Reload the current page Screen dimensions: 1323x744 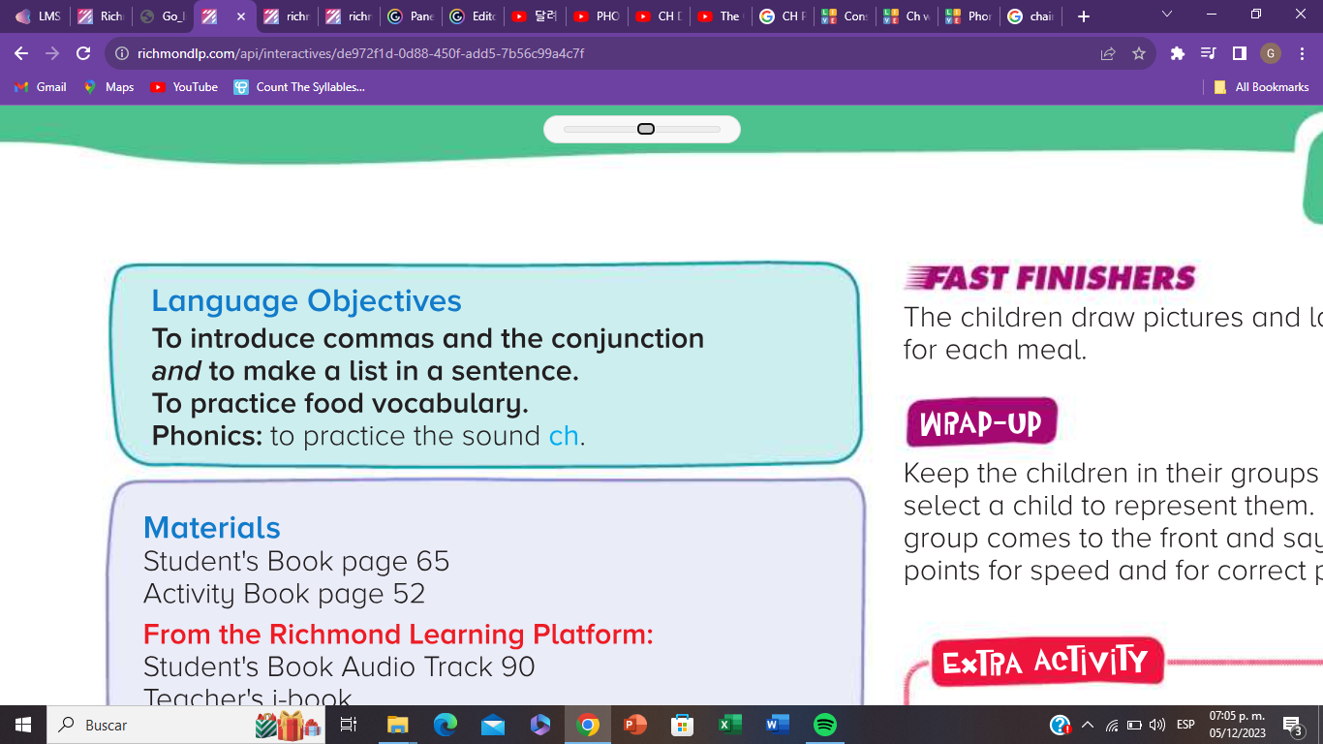(x=82, y=55)
